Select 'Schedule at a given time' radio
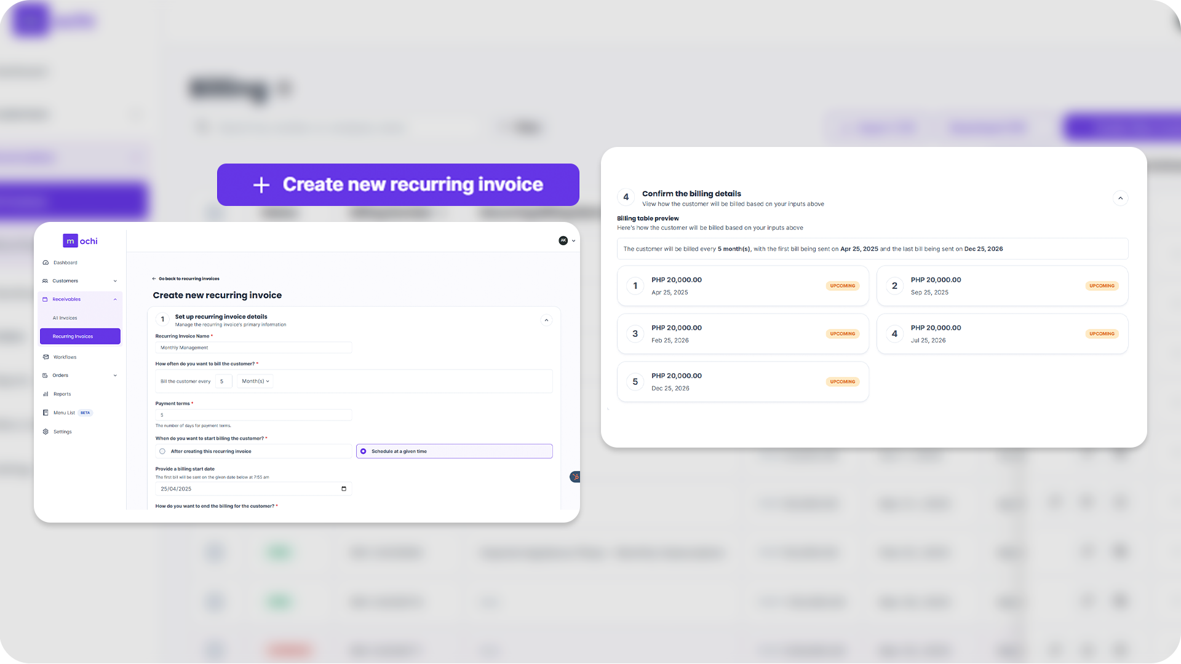 [x=364, y=451]
